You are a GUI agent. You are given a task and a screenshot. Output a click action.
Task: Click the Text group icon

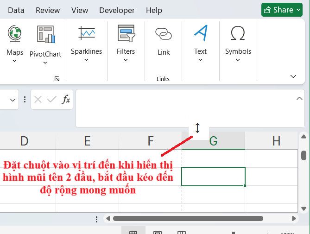point(200,33)
